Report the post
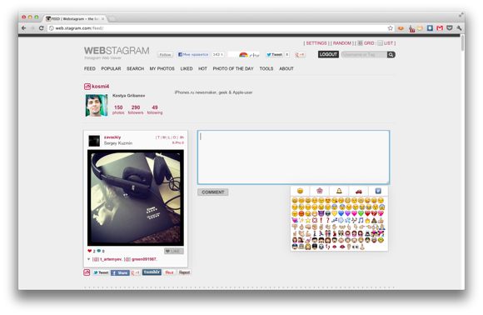 [x=185, y=272]
